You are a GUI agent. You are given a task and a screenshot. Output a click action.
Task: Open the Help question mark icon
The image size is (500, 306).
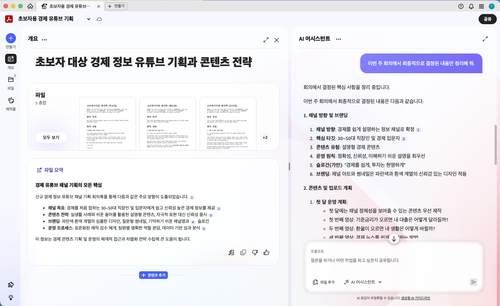pyautogui.click(x=461, y=6)
